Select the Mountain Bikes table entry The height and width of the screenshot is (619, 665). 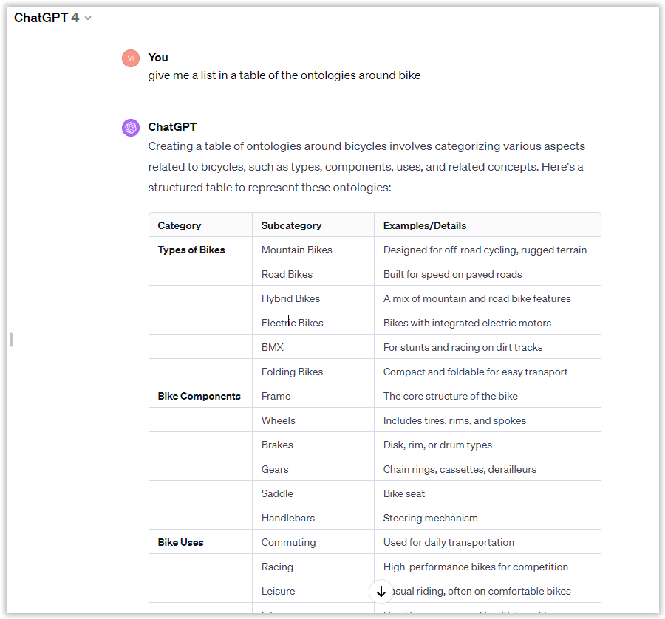point(296,249)
